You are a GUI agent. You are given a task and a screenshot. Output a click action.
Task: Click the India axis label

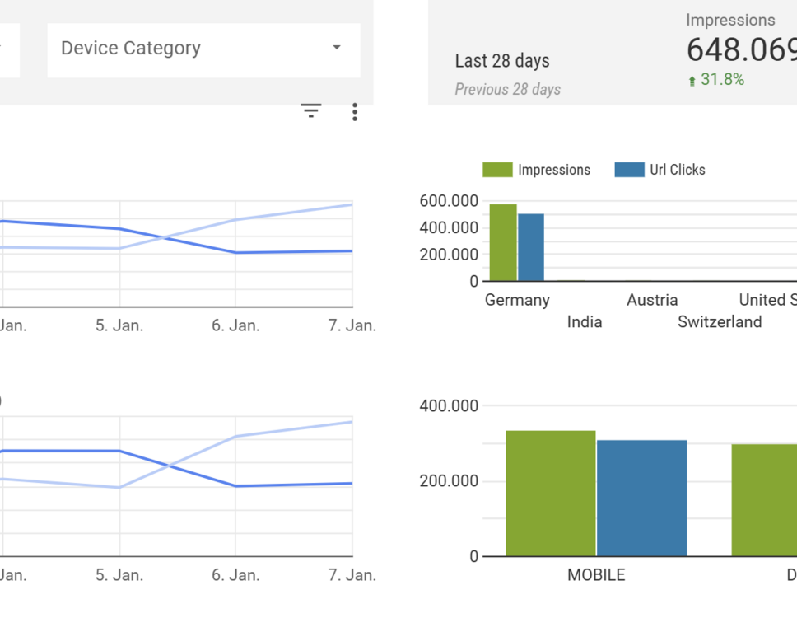[585, 322]
